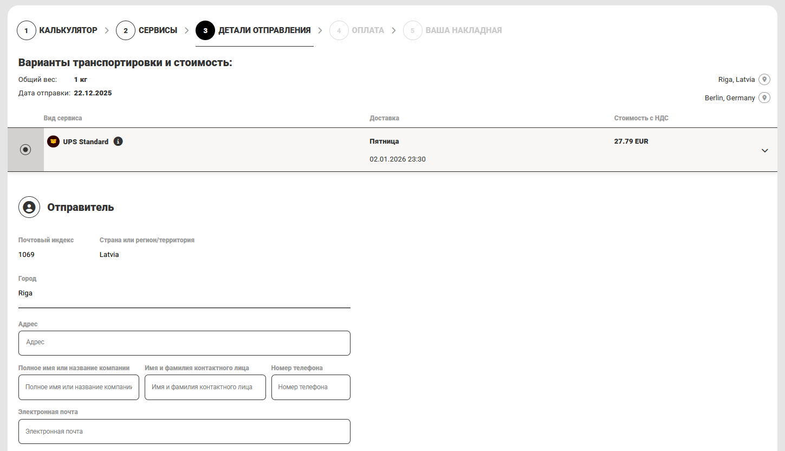Select the ДЕТАЛИ ОТПРАВЛЕНИЯ step label
The image size is (785, 451).
pos(264,30)
